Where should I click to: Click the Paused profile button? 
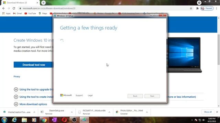pyautogui.click(x=207, y=8)
